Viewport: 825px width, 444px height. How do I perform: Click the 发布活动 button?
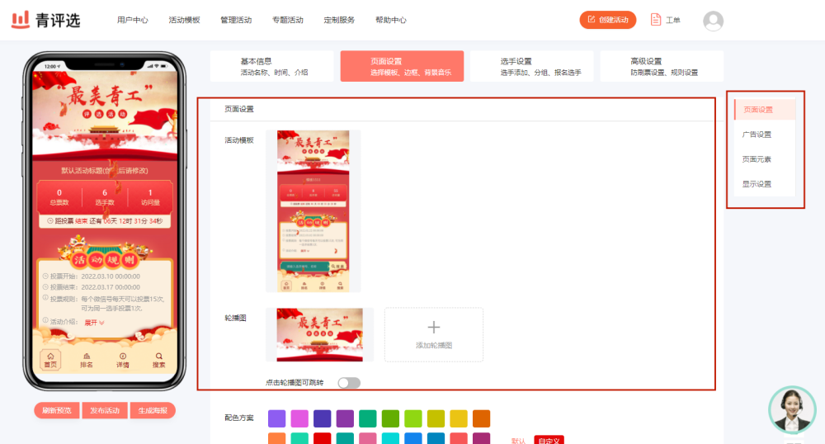tap(105, 410)
